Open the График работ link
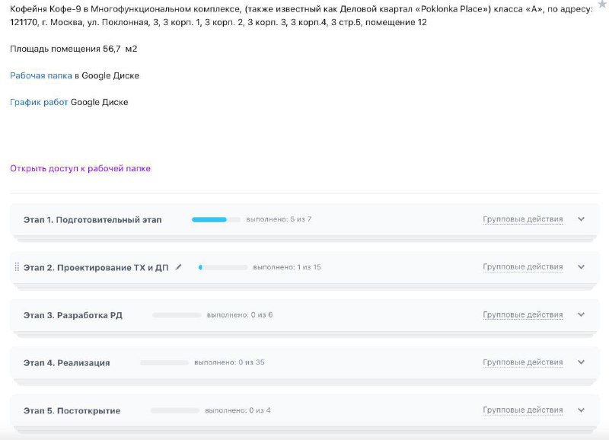Viewport: 609px width, 440px height. click(x=39, y=102)
